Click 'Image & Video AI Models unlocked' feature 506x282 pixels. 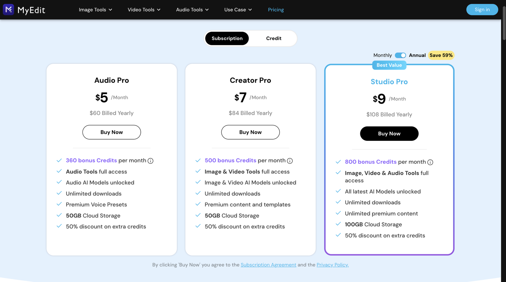[x=250, y=183]
